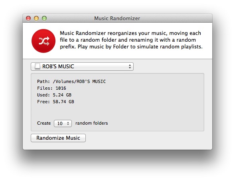
Task: Minimize window with the yellow button
Action: point(36,18)
